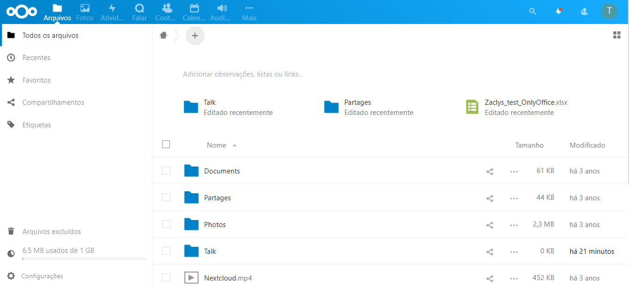
Task: Open the user avatar T menu
Action: (x=609, y=11)
